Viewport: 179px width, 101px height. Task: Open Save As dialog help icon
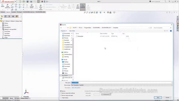(x=171, y=31)
